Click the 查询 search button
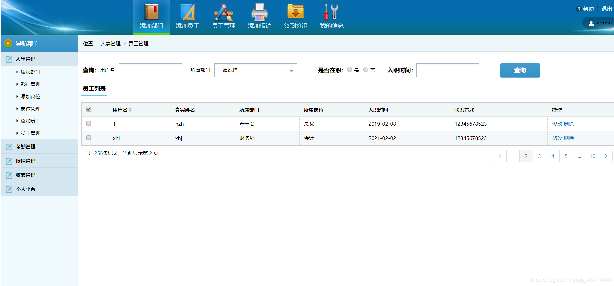 (520, 70)
